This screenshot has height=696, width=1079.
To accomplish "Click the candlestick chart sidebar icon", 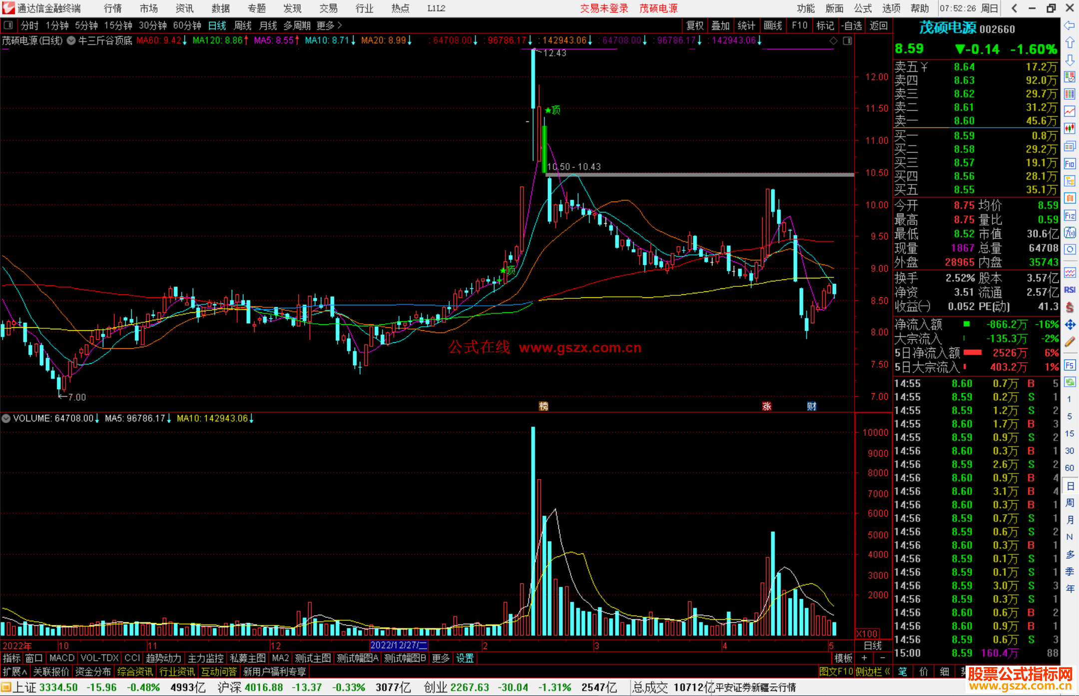I will [1070, 129].
